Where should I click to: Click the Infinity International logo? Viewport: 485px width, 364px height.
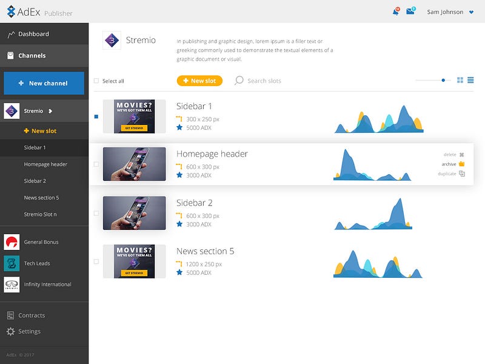[x=12, y=285]
